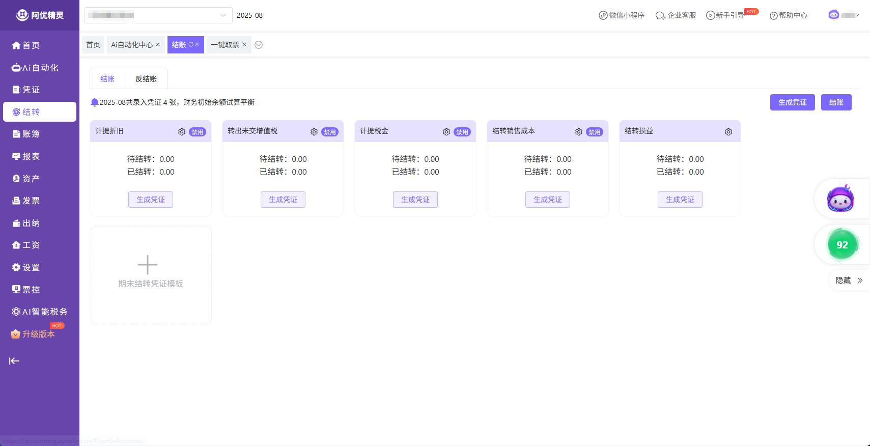Toggle 禁用 badge on 结转销售成本 card
870x446 pixels.
594,132
